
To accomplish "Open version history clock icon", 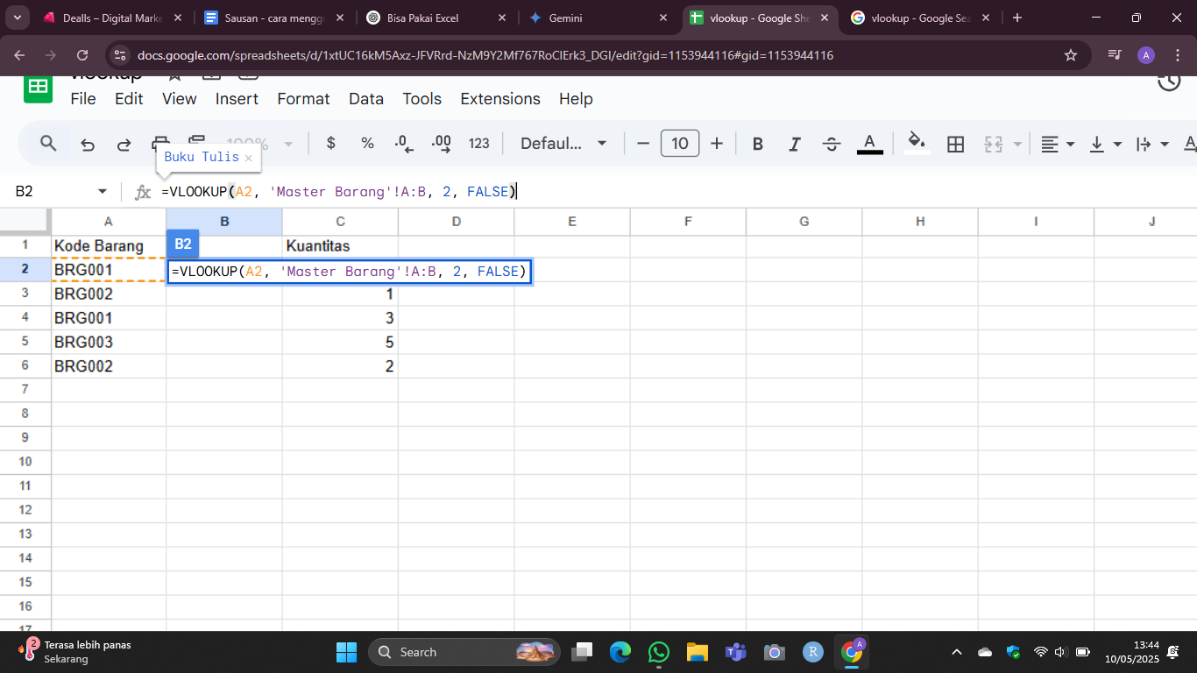I will click(x=1168, y=82).
